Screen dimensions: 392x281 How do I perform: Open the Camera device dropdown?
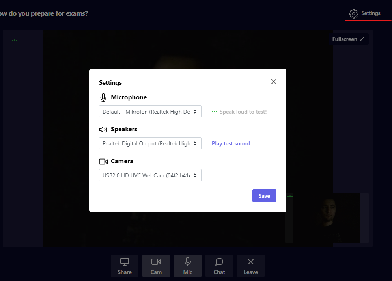(x=150, y=175)
